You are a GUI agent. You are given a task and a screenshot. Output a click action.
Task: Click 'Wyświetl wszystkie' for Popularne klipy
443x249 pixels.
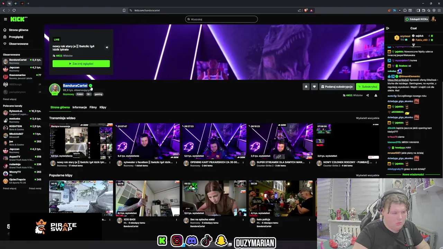[x=368, y=175]
